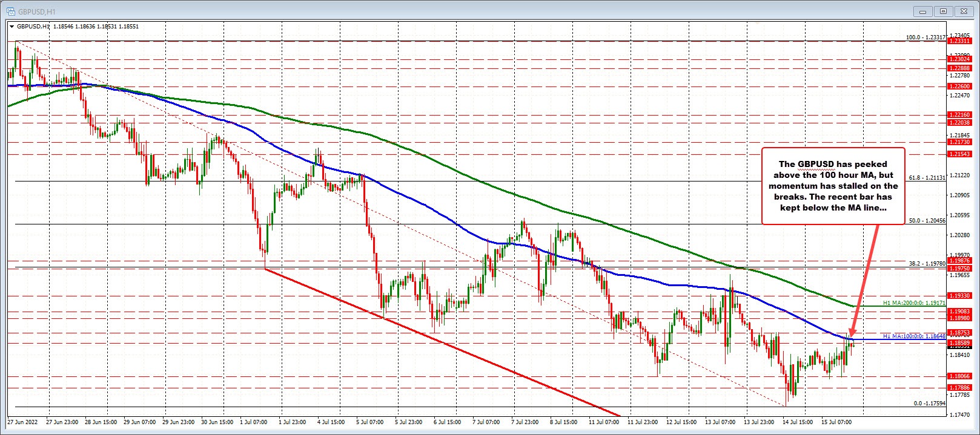Screen dimensions: 980x435
Task: Select the 1.23311 red price label
Action: click(959, 41)
